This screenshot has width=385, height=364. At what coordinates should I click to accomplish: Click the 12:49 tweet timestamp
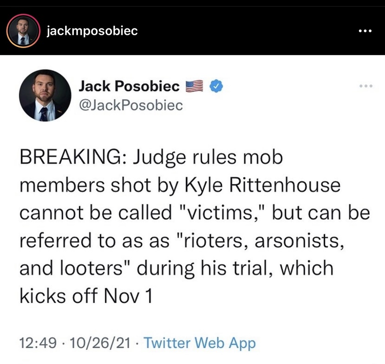(x=38, y=343)
